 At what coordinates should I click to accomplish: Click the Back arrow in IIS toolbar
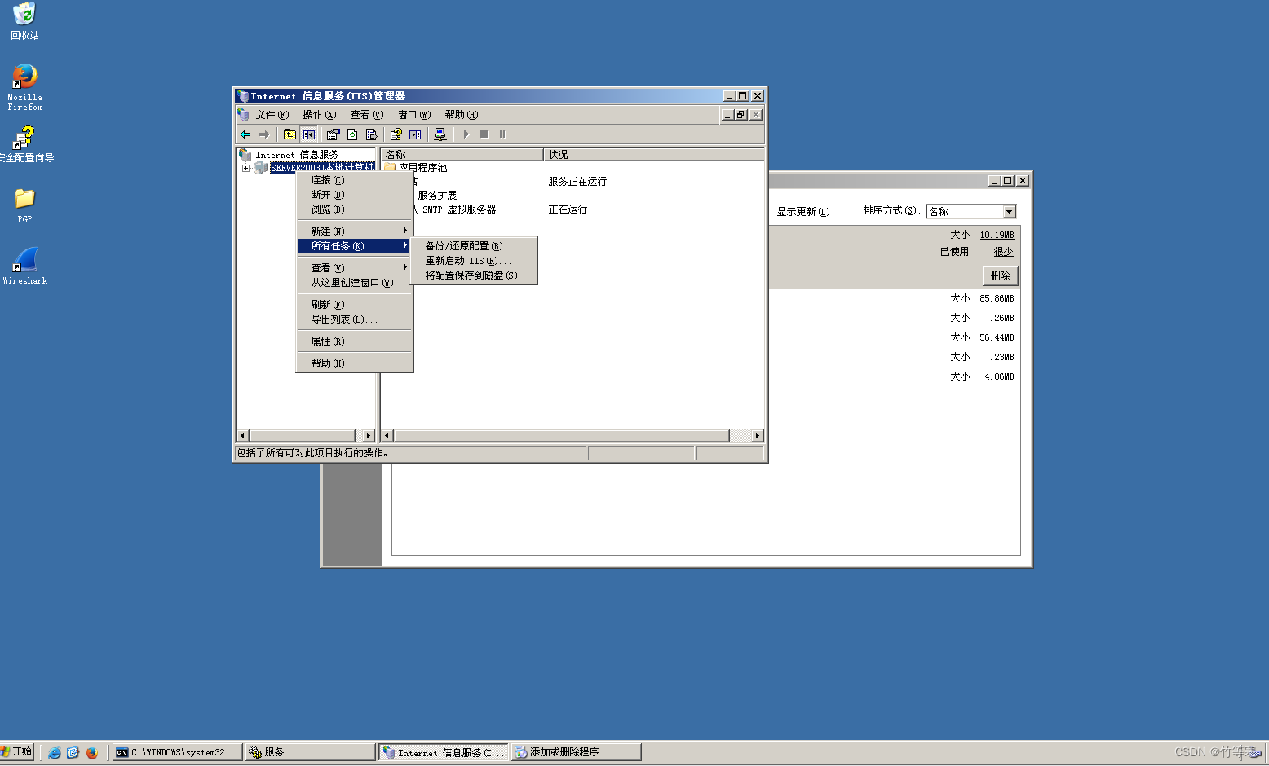click(245, 134)
